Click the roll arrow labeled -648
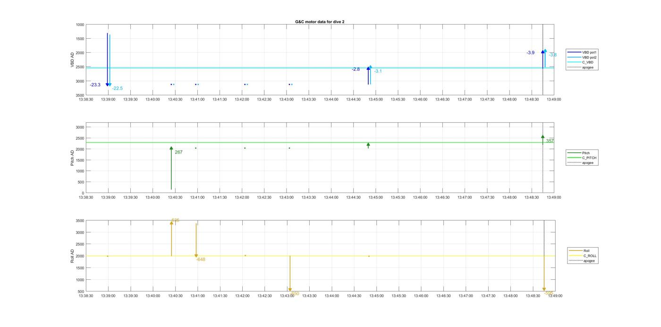 pos(196,241)
